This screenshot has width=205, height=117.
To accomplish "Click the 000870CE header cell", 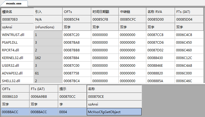I will pyautogui.click(x=114, y=97).
